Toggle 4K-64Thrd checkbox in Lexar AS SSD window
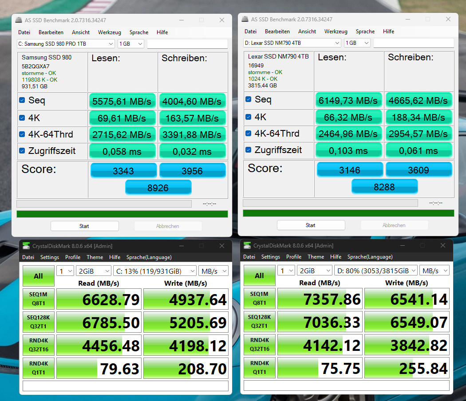 [x=249, y=134]
